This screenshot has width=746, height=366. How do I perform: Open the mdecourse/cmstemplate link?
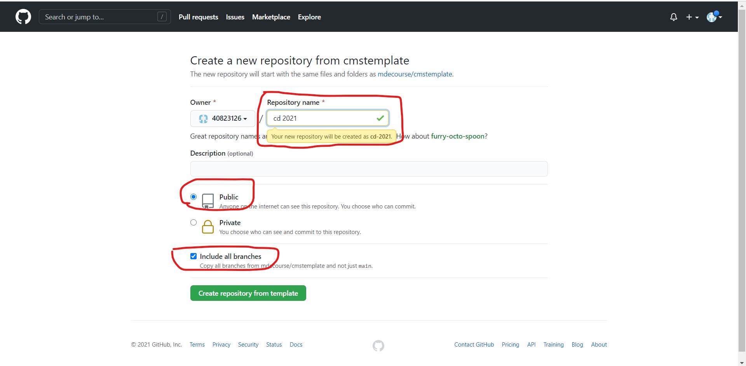tap(415, 74)
